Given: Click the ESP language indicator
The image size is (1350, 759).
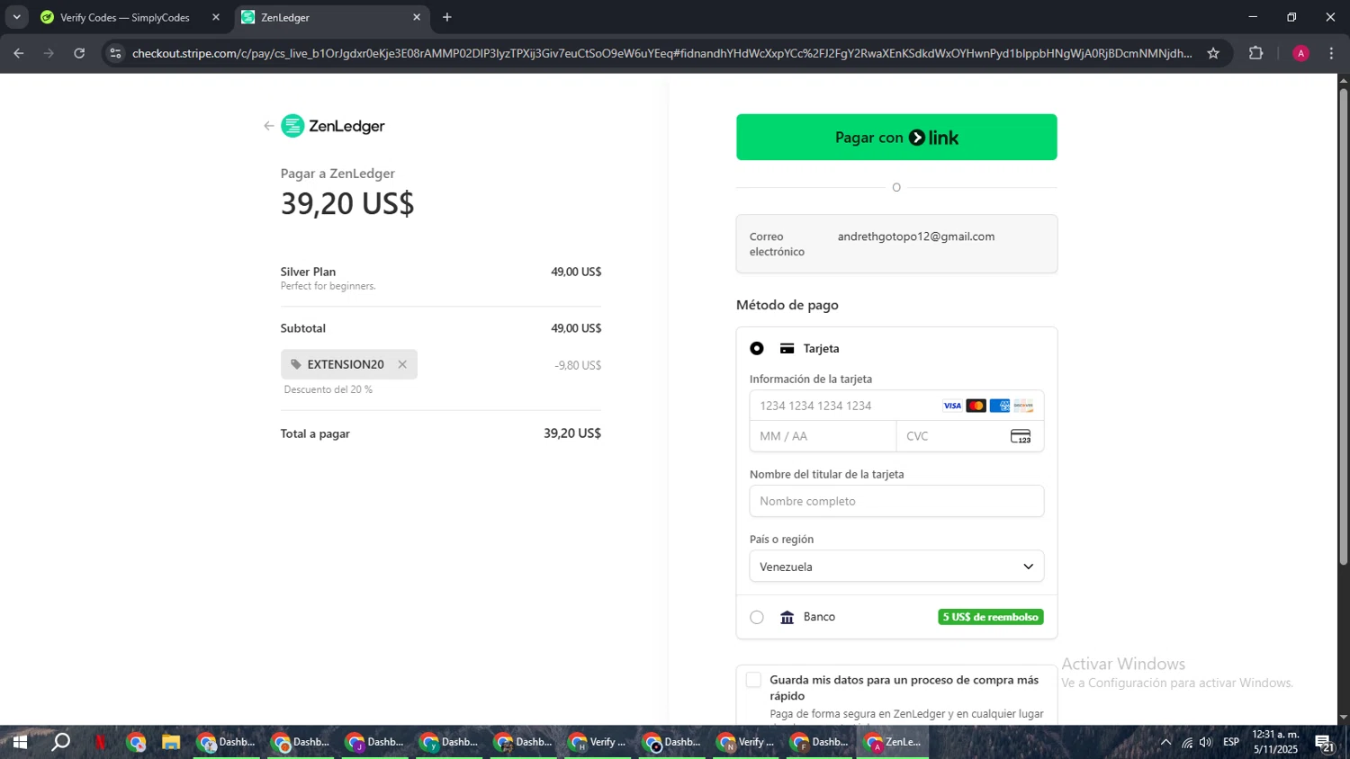Looking at the screenshot, I should [1231, 742].
